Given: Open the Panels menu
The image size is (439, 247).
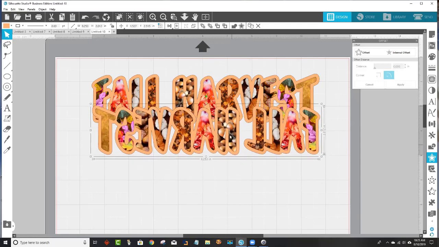Looking at the screenshot, I should pyautogui.click(x=31, y=9).
